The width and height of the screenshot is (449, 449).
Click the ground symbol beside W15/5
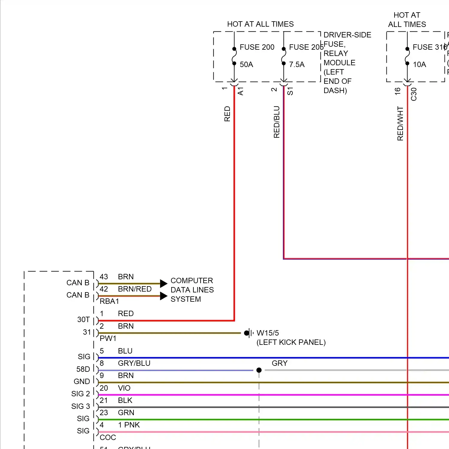click(x=249, y=333)
